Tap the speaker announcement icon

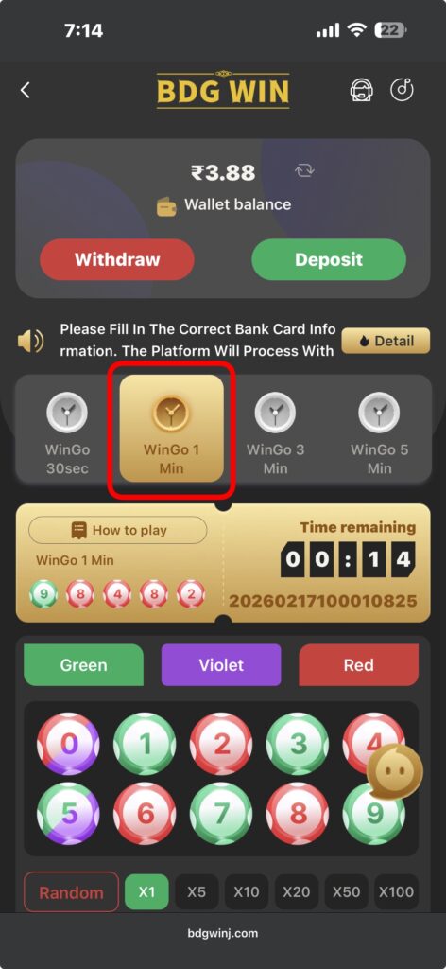pos(31,341)
